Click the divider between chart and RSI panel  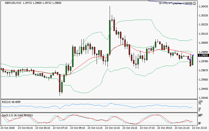click(x=98, y=99)
